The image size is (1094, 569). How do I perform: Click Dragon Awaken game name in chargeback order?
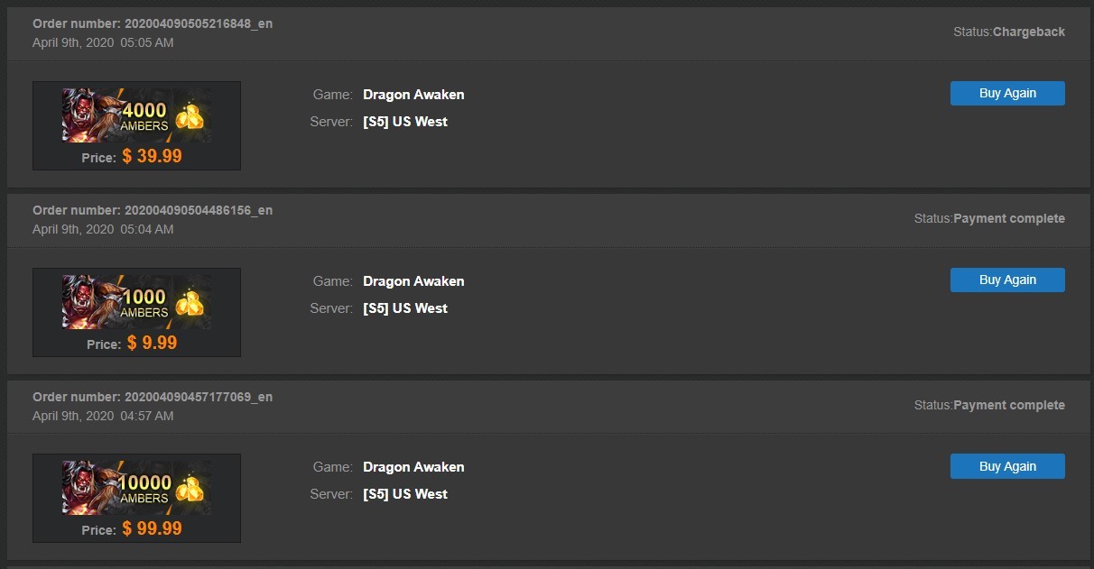coord(413,94)
